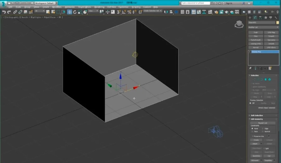The image size is (281, 163).
Task: Click the object color swatch
Action: point(278,23)
